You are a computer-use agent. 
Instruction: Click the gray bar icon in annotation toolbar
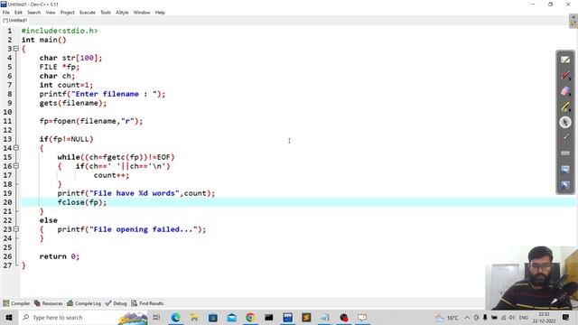[x=565, y=153]
